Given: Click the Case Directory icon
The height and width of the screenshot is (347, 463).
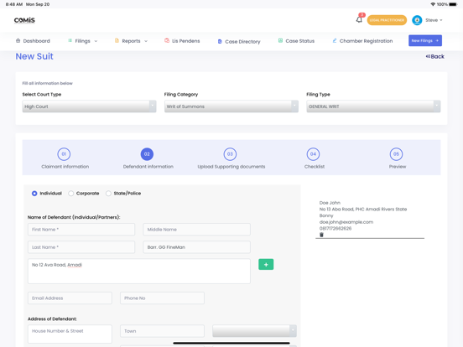Looking at the screenshot, I should tap(220, 42).
